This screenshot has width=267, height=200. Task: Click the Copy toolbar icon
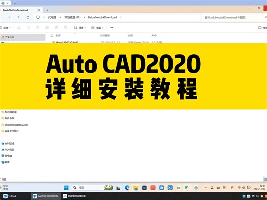pos(28,28)
